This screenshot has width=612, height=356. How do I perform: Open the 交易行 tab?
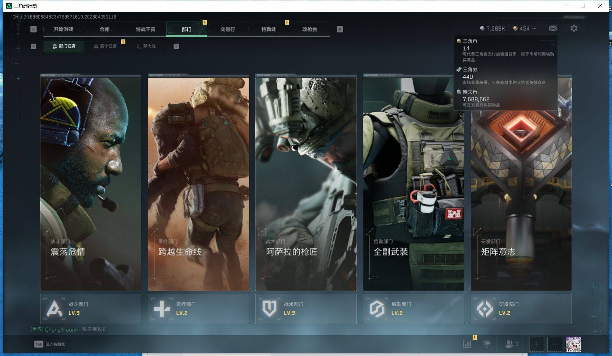[x=228, y=29]
